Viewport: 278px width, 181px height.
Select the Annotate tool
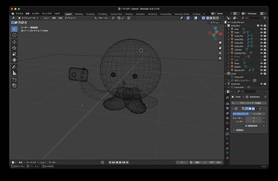click(14, 67)
